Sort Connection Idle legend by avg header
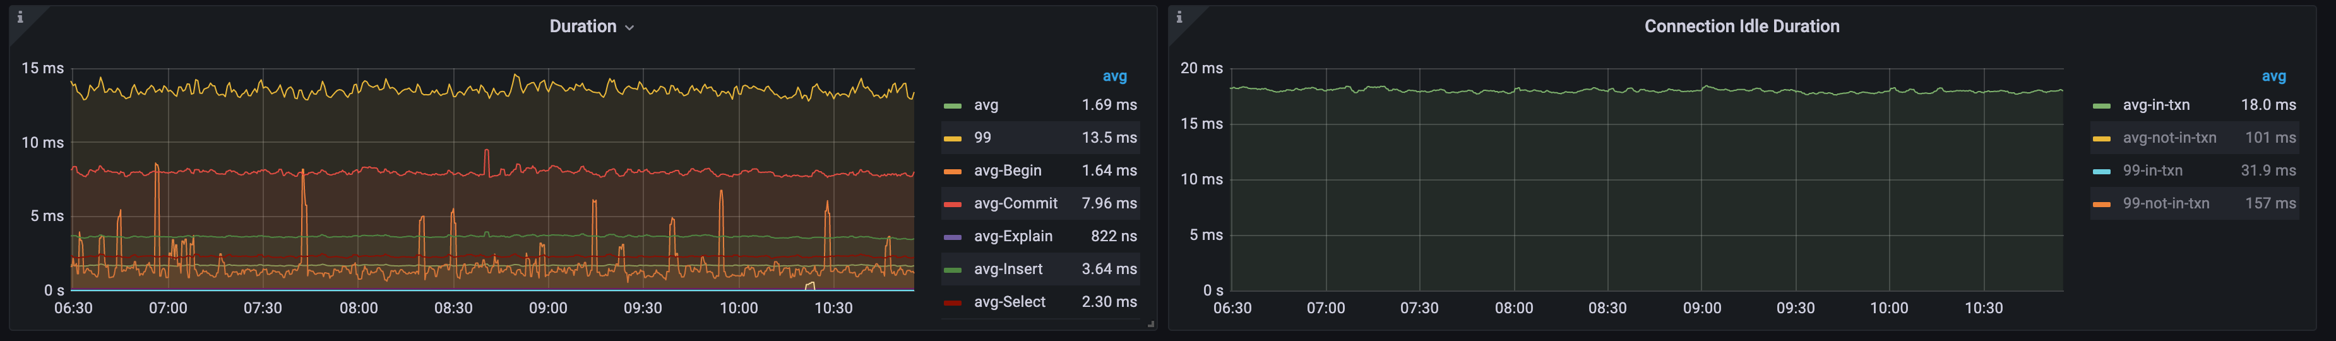Screen dimensions: 2336x341 point(2273,76)
